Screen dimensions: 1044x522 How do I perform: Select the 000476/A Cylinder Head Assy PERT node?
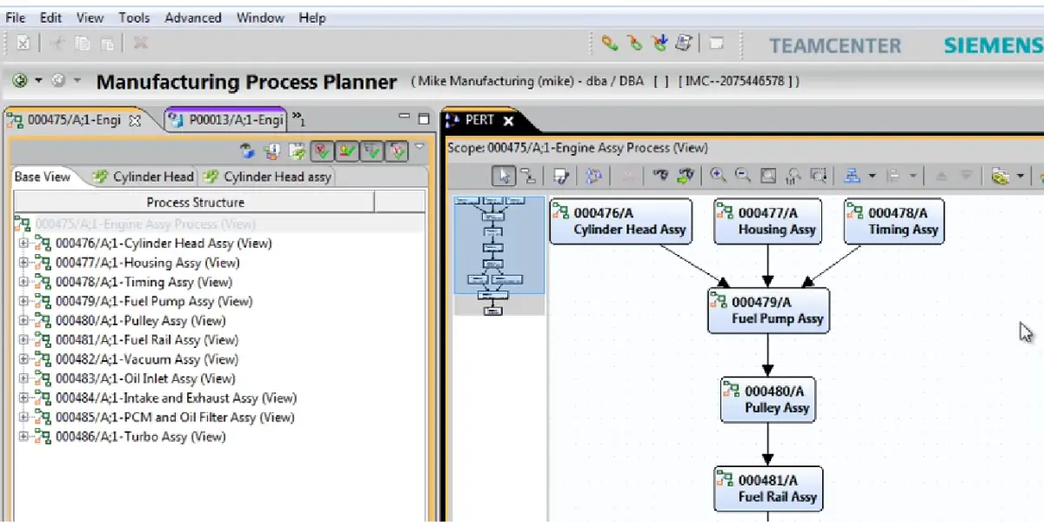pos(621,221)
